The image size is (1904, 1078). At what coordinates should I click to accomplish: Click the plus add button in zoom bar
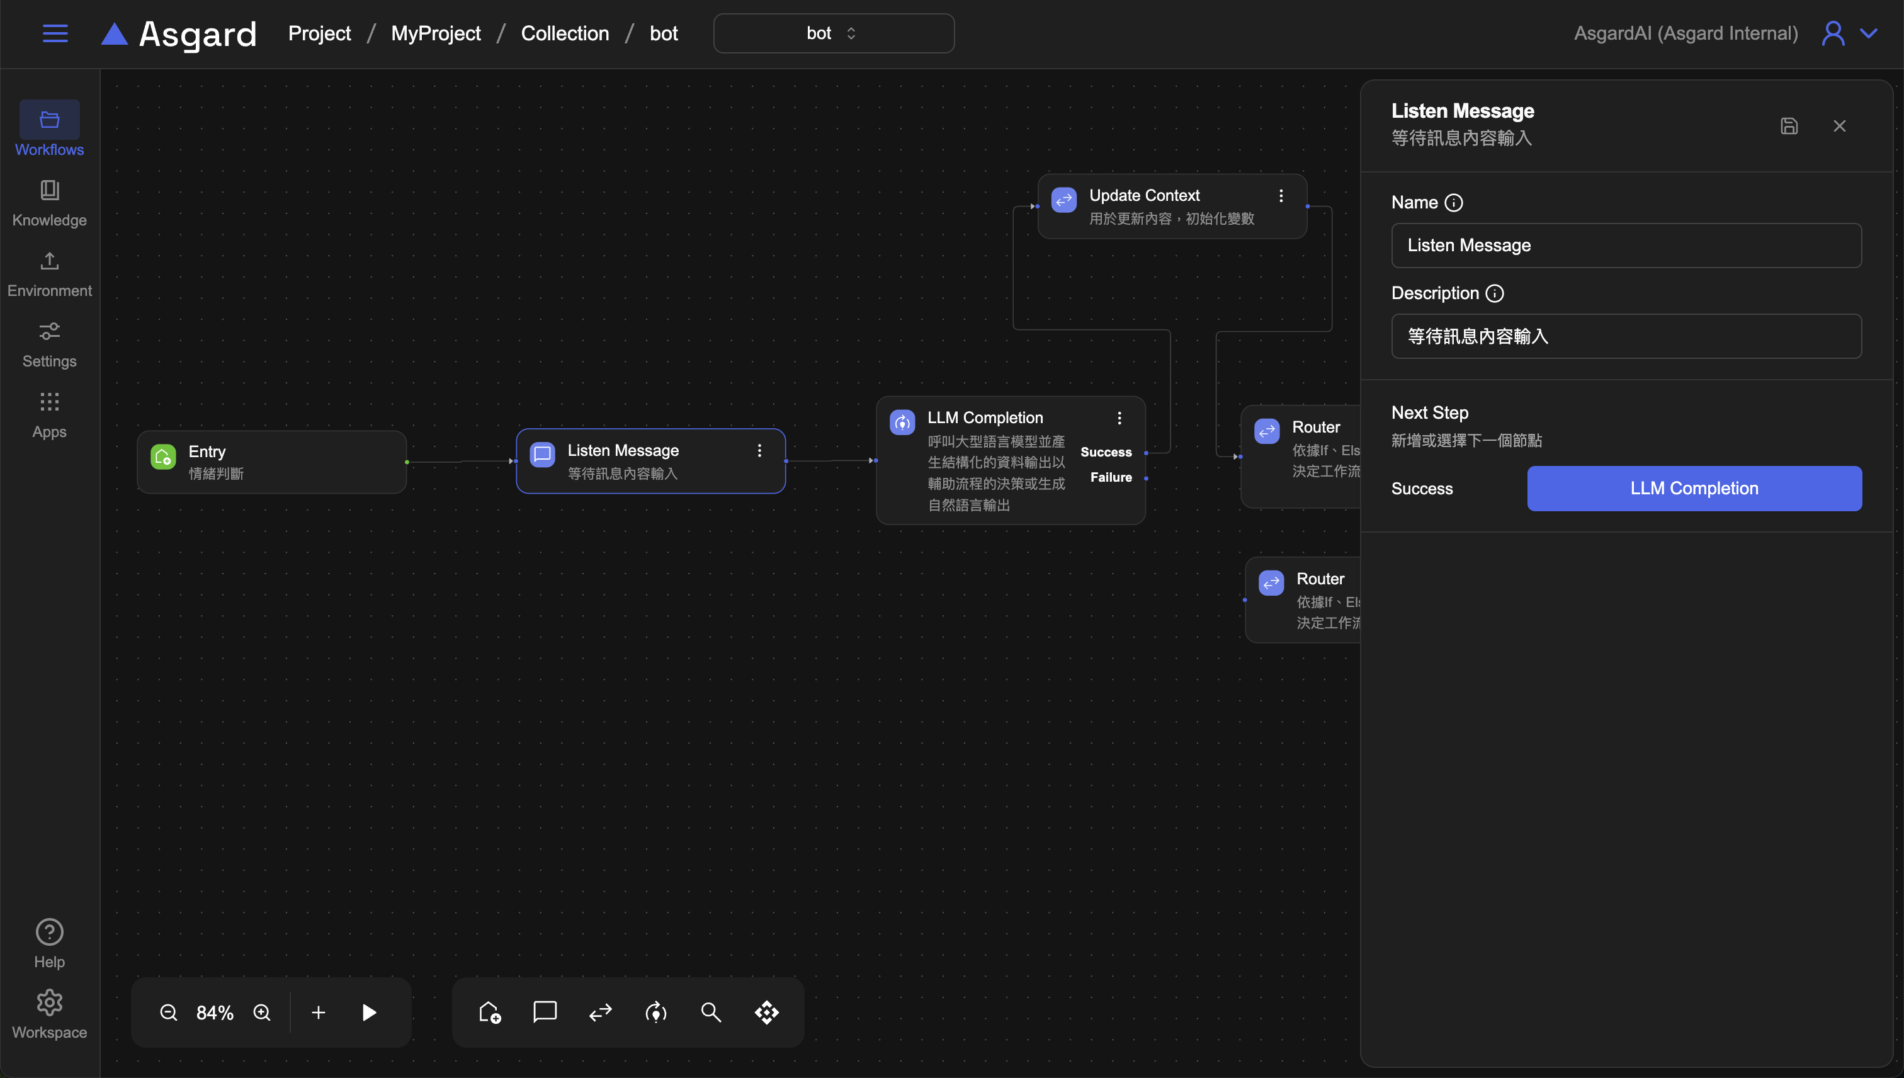click(319, 1012)
